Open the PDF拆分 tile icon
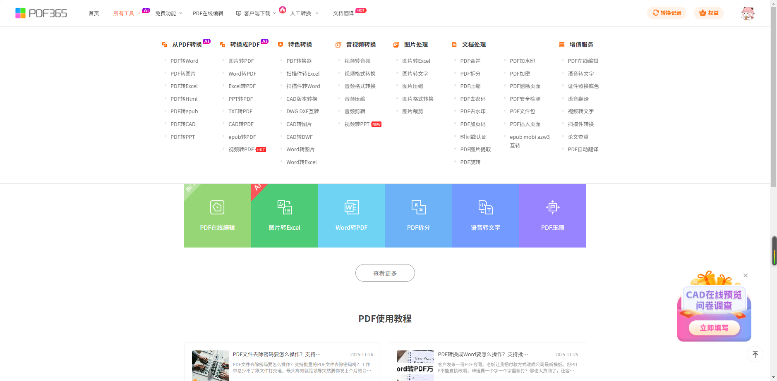This screenshot has width=777, height=381. [418, 207]
